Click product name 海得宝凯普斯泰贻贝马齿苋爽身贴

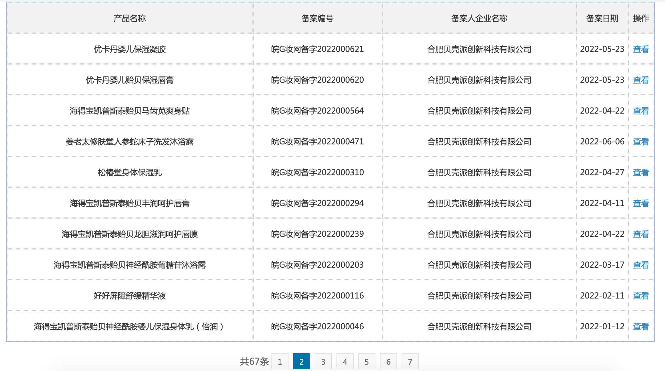(x=130, y=111)
